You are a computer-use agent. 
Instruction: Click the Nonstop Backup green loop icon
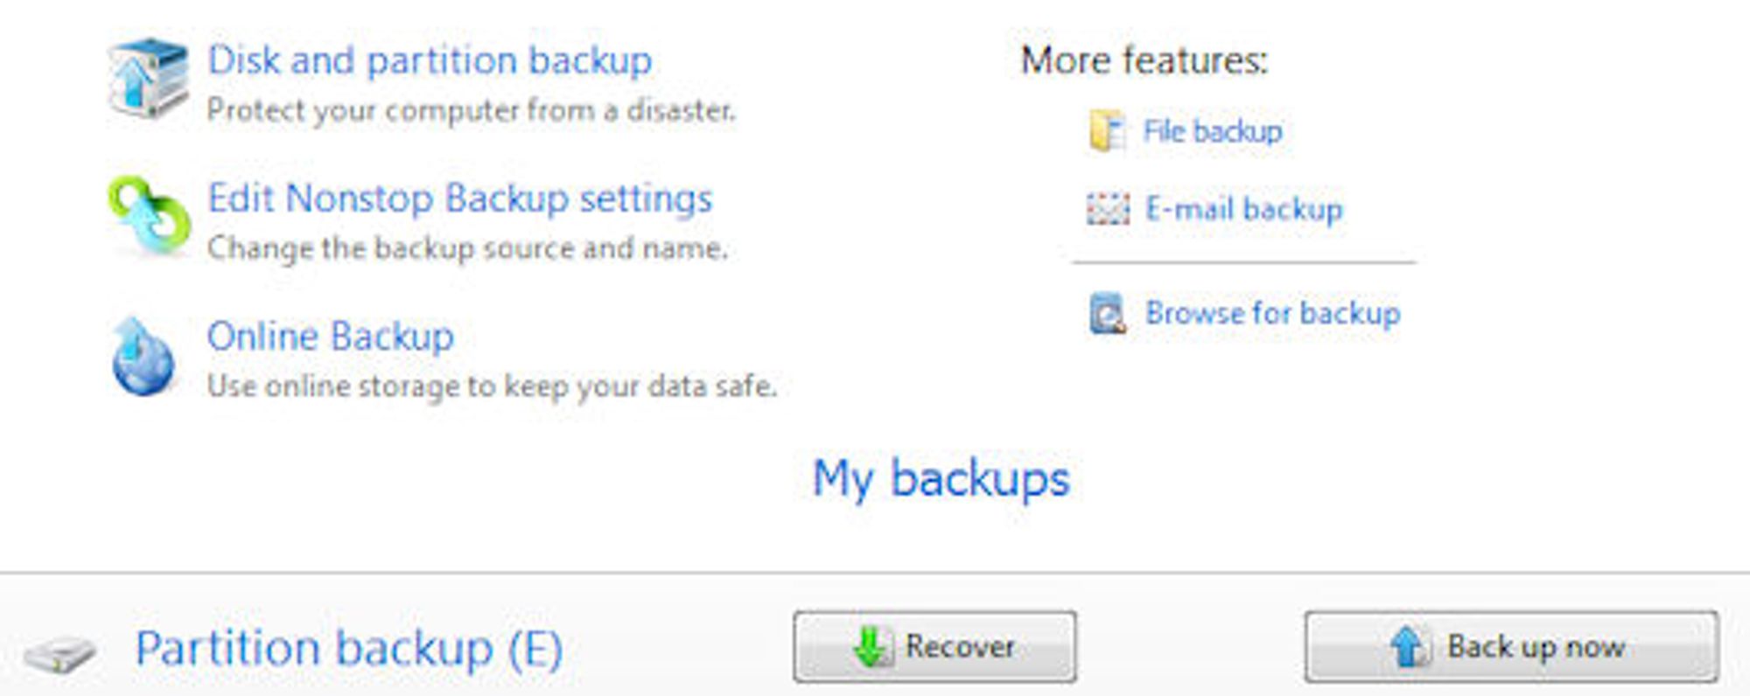pyautogui.click(x=149, y=215)
